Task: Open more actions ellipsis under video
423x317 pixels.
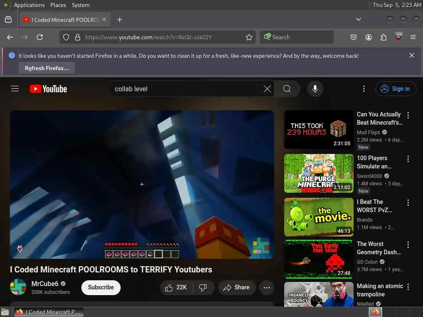Action: tap(266, 288)
